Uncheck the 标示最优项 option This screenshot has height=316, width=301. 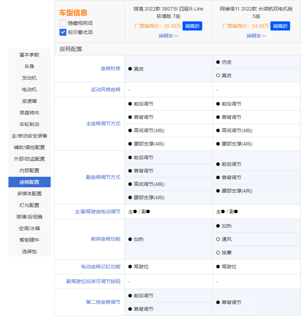tap(63, 32)
